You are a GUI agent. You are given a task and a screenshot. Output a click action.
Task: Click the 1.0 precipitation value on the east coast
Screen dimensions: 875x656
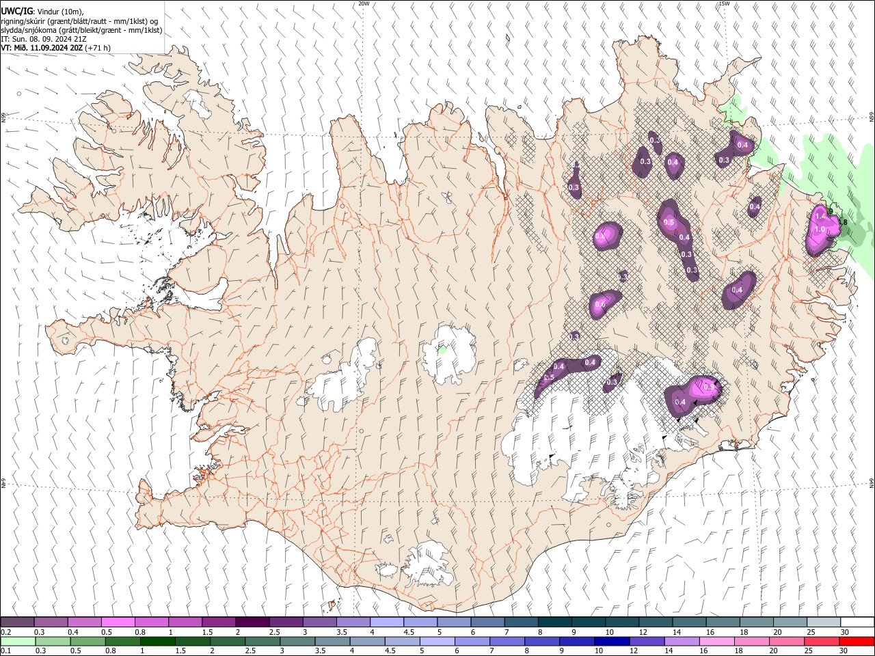point(820,230)
